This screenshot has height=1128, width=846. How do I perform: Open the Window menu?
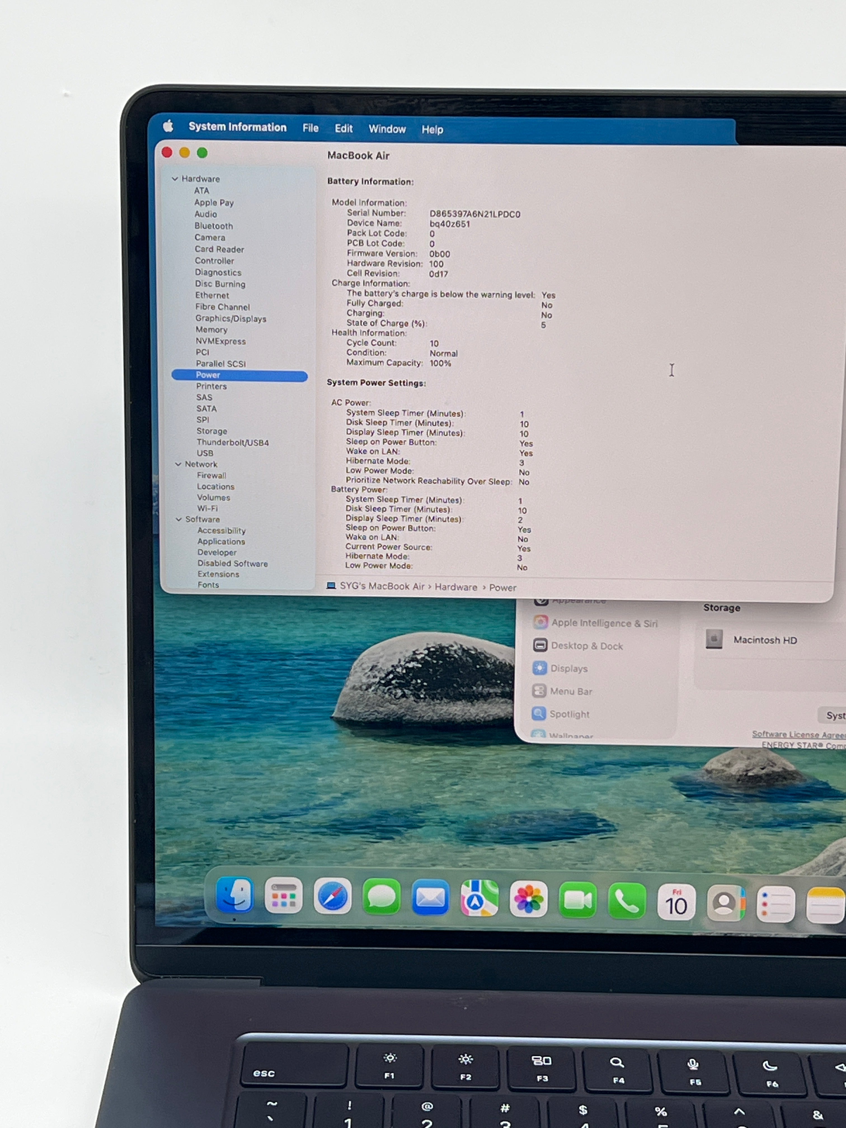387,129
